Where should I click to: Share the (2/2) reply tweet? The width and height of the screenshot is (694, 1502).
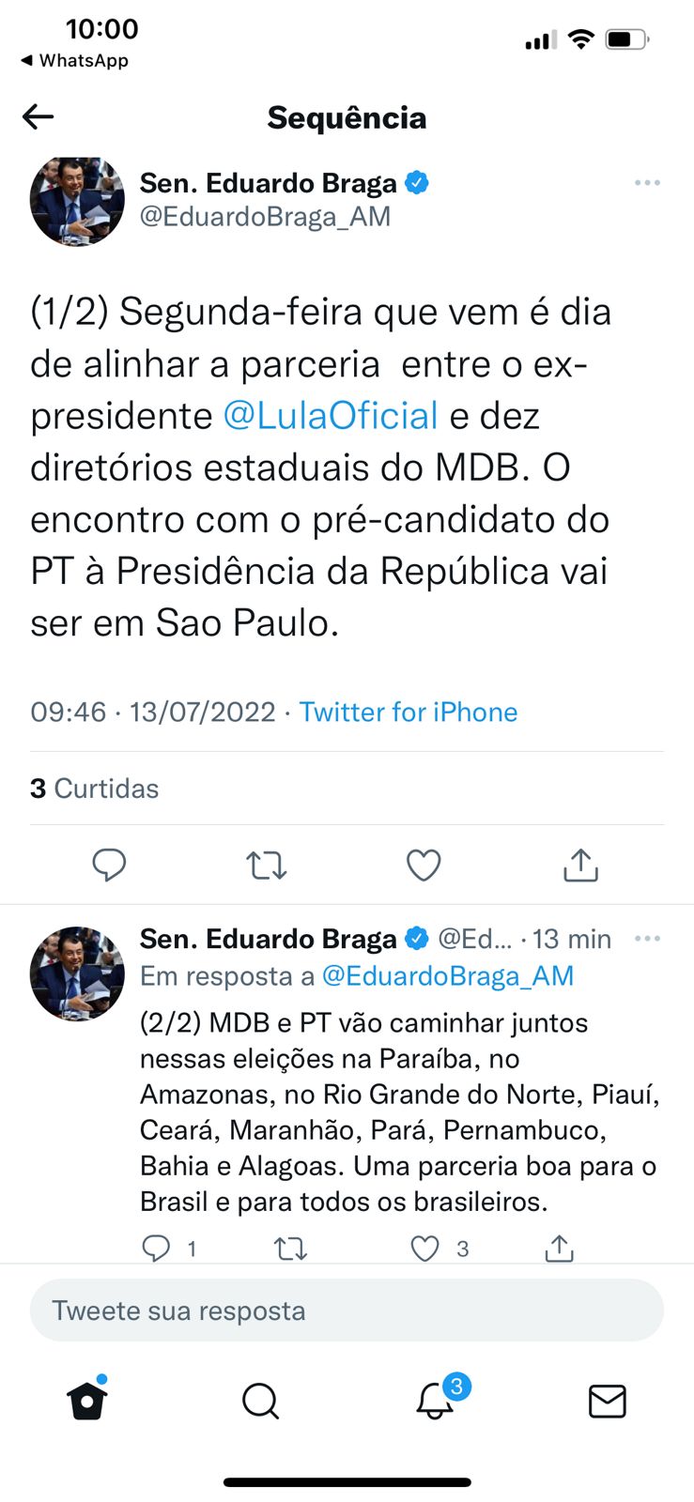(x=559, y=1248)
